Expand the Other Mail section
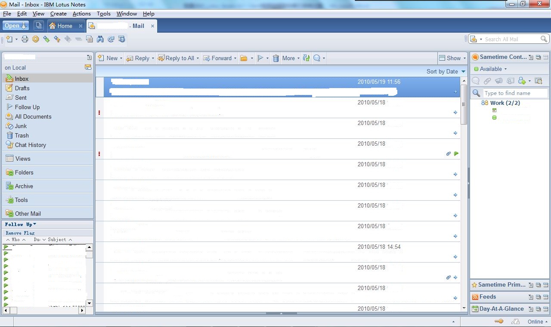This screenshot has width=551, height=327. (x=48, y=213)
